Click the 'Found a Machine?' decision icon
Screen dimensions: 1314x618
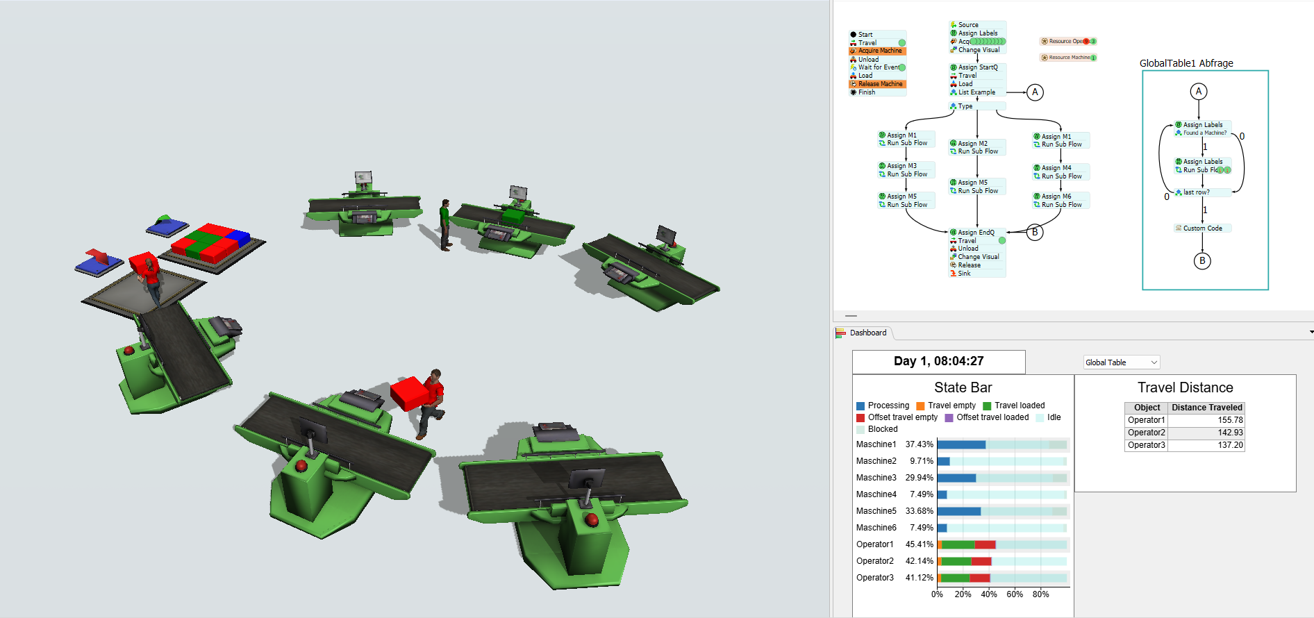click(x=1179, y=133)
